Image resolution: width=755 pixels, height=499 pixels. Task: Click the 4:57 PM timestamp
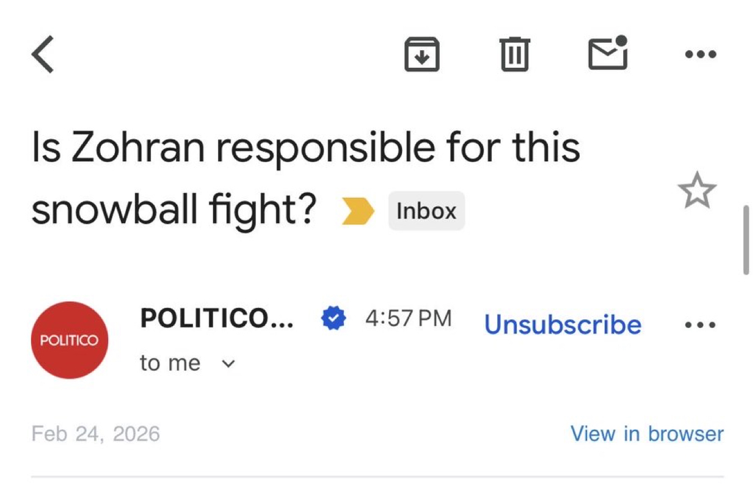(x=408, y=318)
